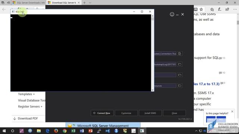Click the Edge back arrow
Screen dimensions: 239x134
4,9
